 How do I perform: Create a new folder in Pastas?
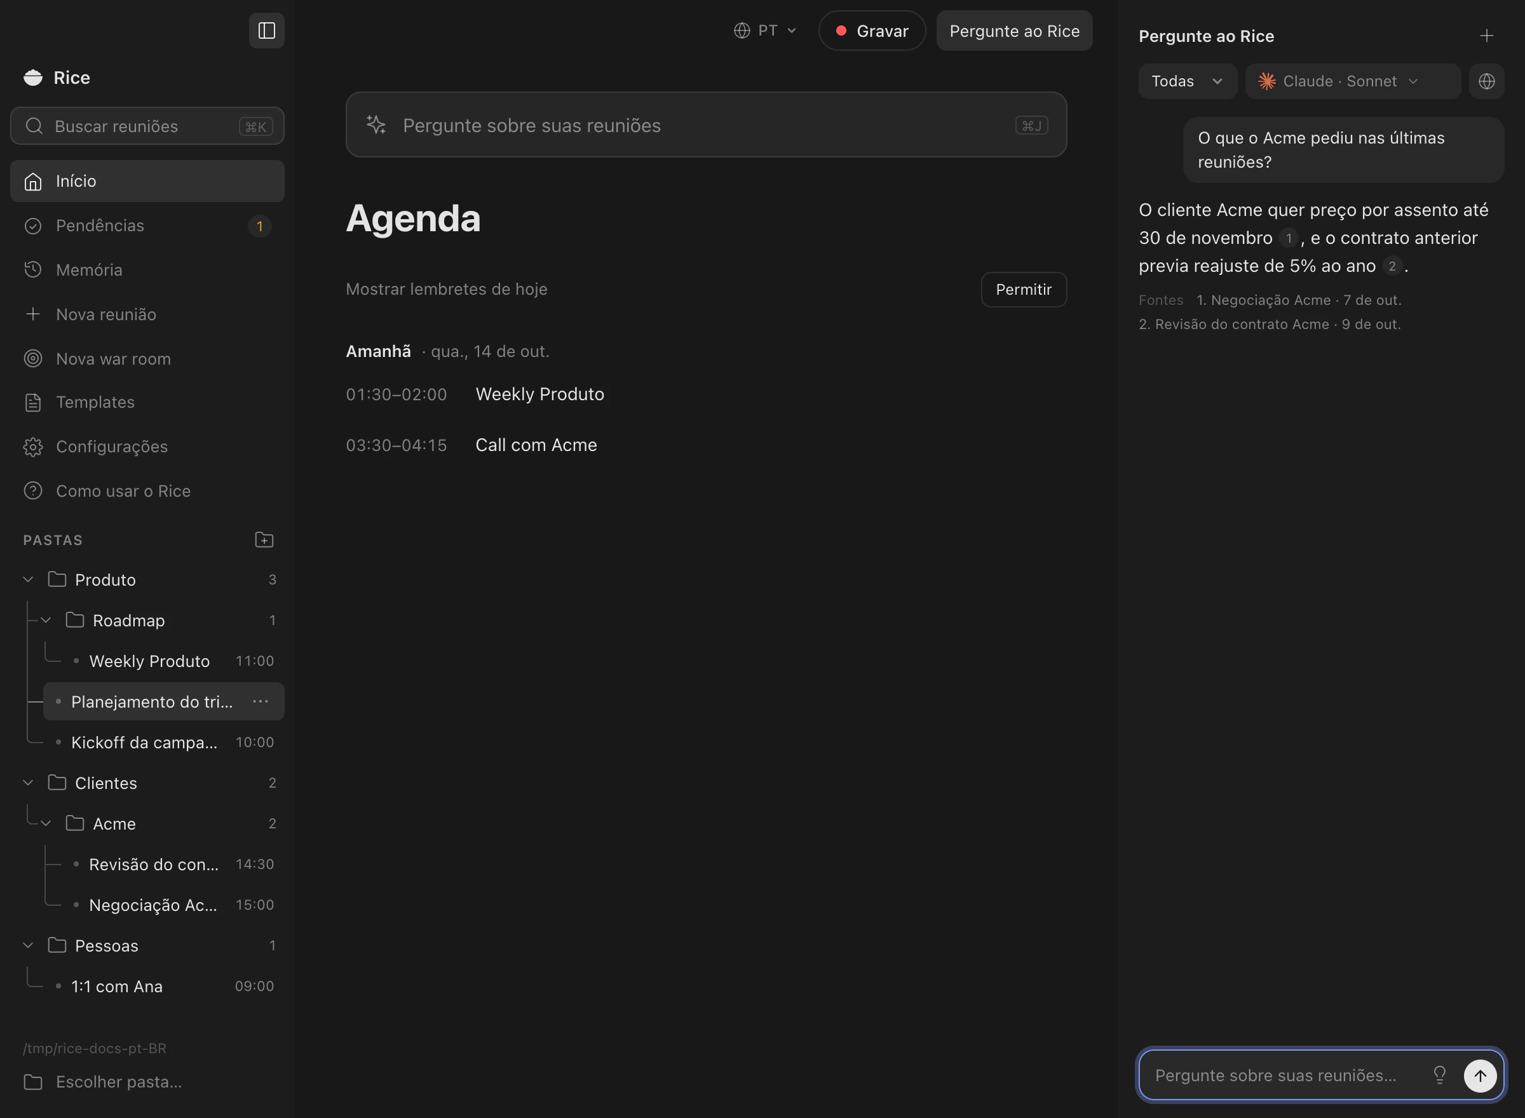[x=264, y=539]
